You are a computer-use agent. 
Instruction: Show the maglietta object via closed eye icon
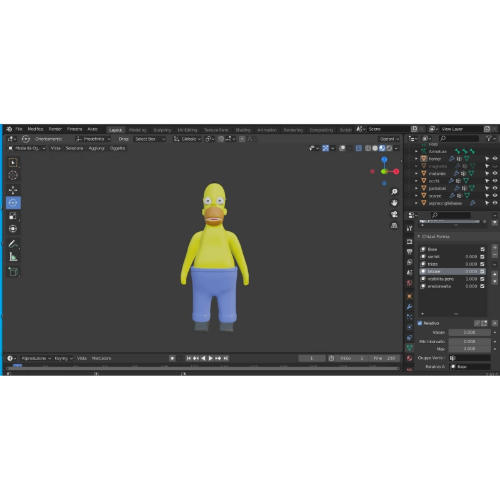coord(495,166)
